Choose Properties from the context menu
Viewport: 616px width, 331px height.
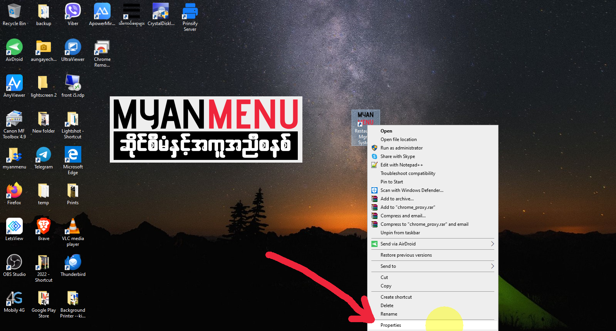391,325
